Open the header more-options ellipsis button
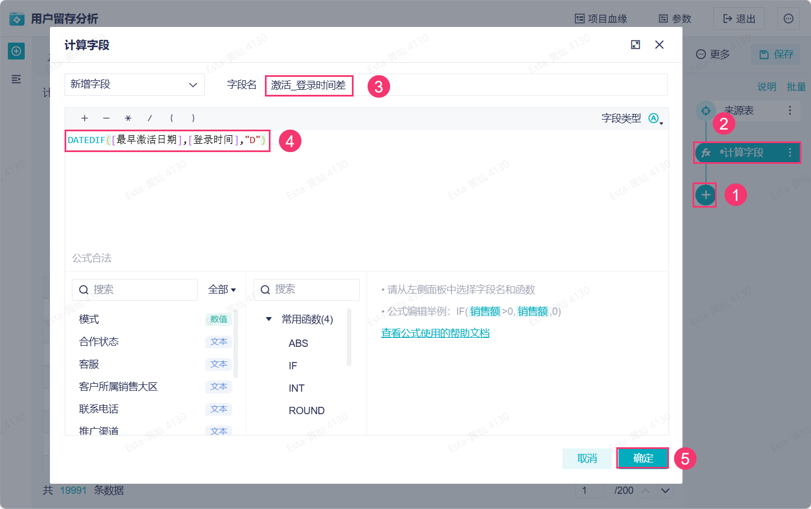The image size is (811, 509). (x=789, y=19)
